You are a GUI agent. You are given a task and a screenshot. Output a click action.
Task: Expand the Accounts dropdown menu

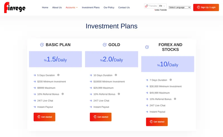tap(72, 8)
